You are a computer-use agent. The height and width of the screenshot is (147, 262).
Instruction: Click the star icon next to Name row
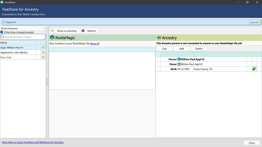click(x=179, y=64)
